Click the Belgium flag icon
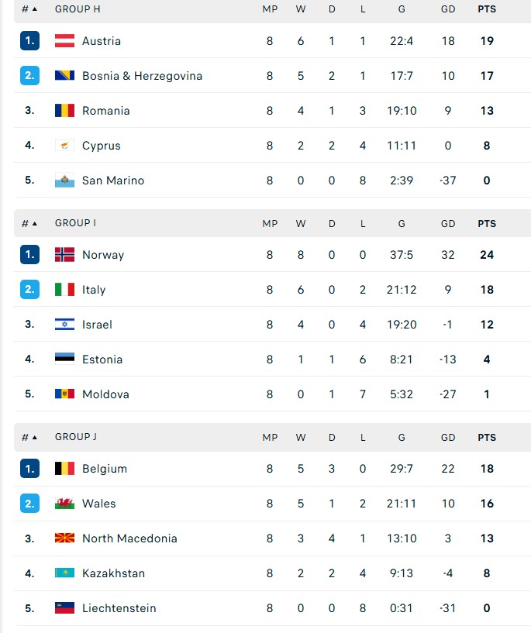This screenshot has width=531, height=633. click(64, 469)
